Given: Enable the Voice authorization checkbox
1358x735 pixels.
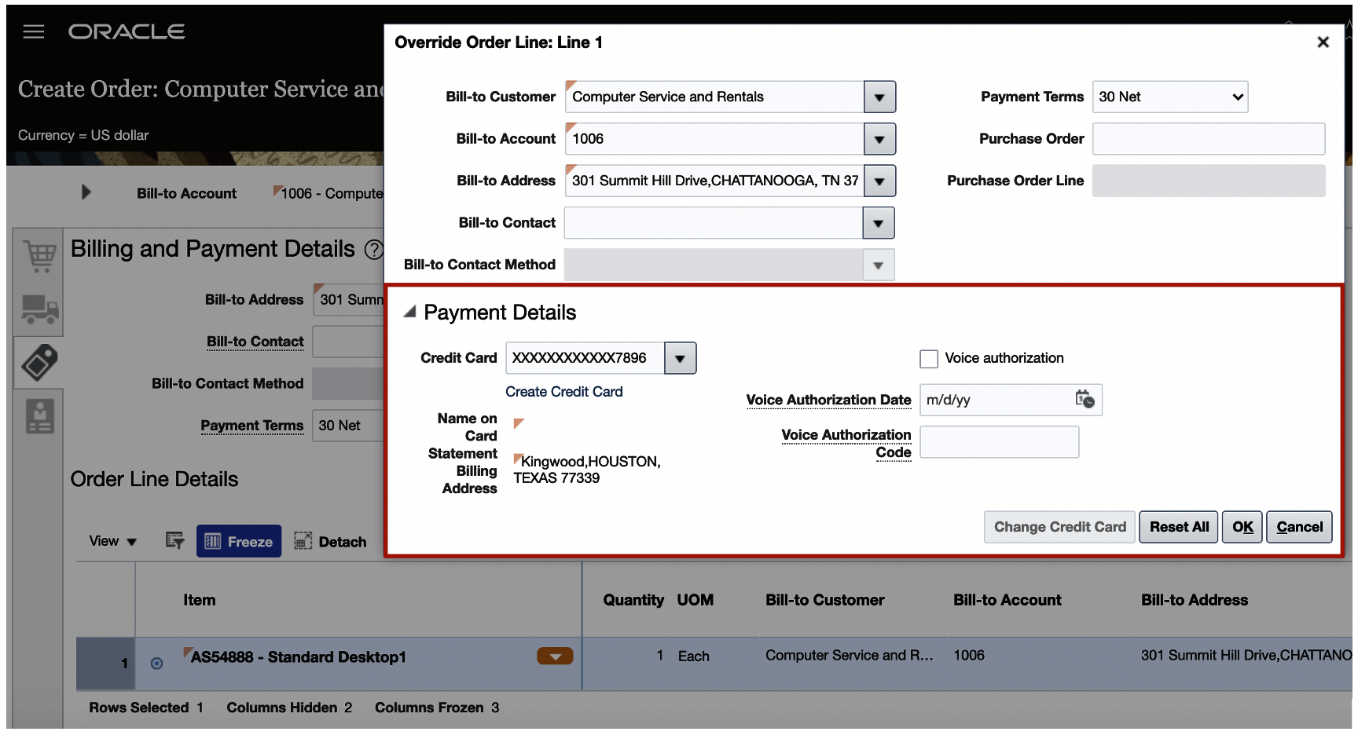Looking at the screenshot, I should coord(929,358).
